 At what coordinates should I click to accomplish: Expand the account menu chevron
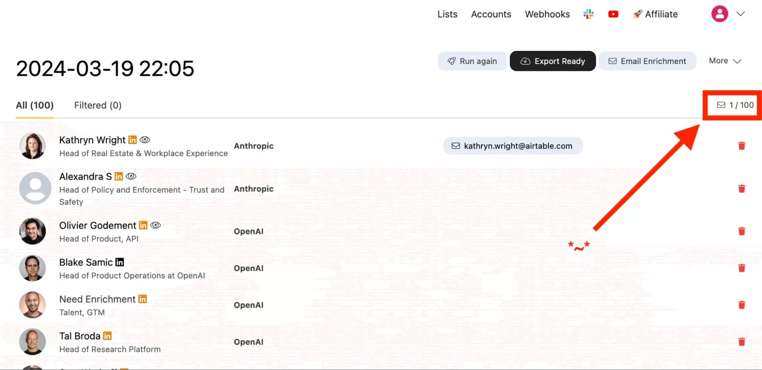[740, 14]
